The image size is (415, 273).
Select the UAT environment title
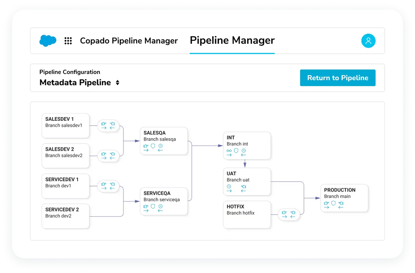pyautogui.click(x=232, y=174)
